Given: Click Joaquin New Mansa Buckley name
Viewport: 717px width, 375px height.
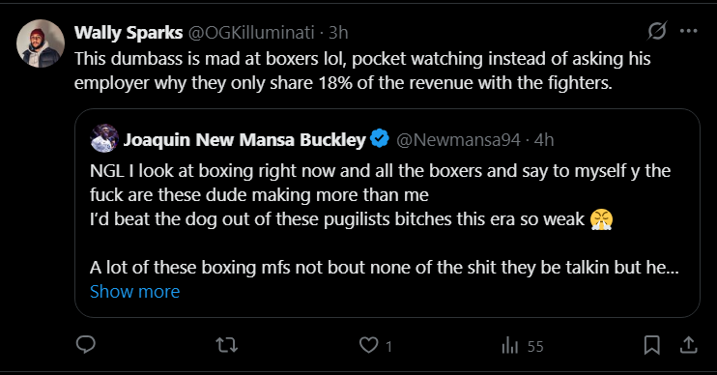Looking at the screenshot, I should click(244, 139).
